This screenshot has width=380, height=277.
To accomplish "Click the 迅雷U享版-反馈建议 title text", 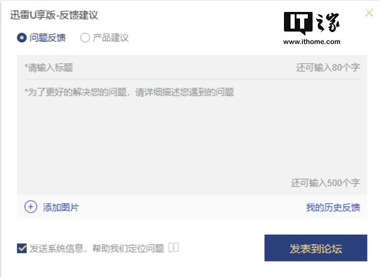I will coord(54,15).
